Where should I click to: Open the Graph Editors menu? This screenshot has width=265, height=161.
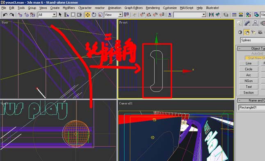[133, 8]
